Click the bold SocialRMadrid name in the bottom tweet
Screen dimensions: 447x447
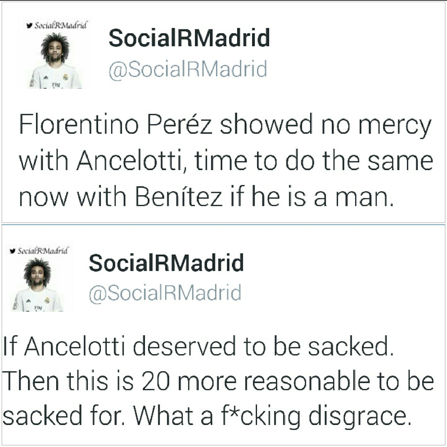(166, 263)
